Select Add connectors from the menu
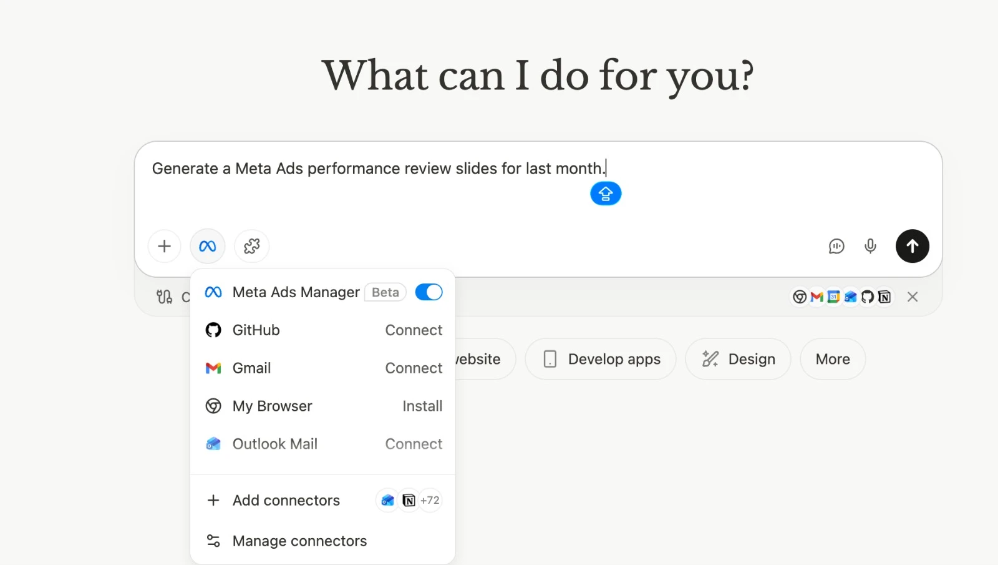This screenshot has height=565, width=998. (286, 499)
